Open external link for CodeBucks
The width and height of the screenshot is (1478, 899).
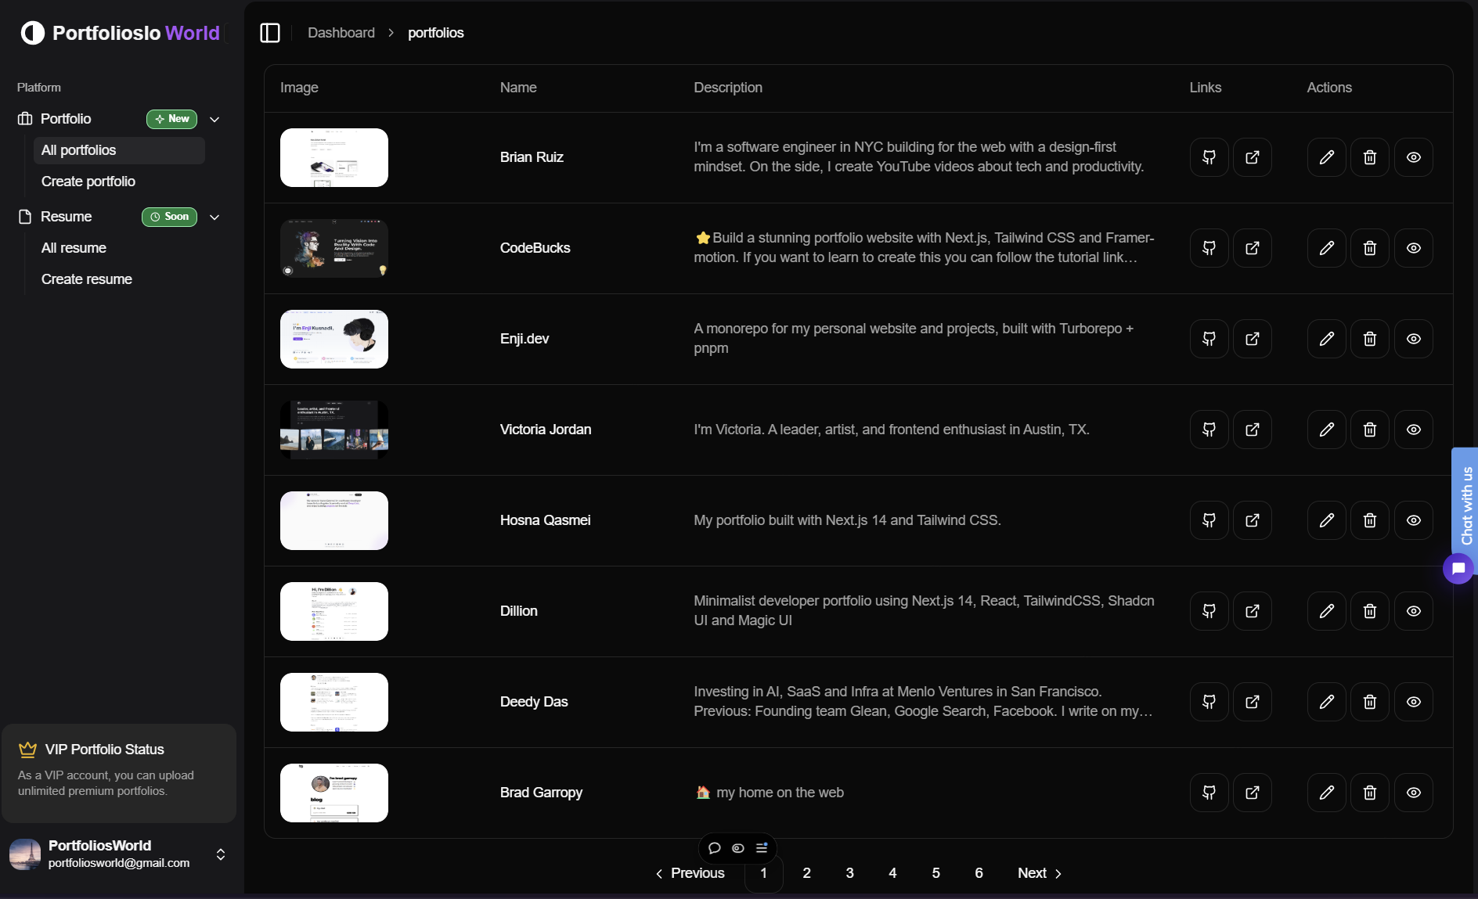pos(1253,248)
